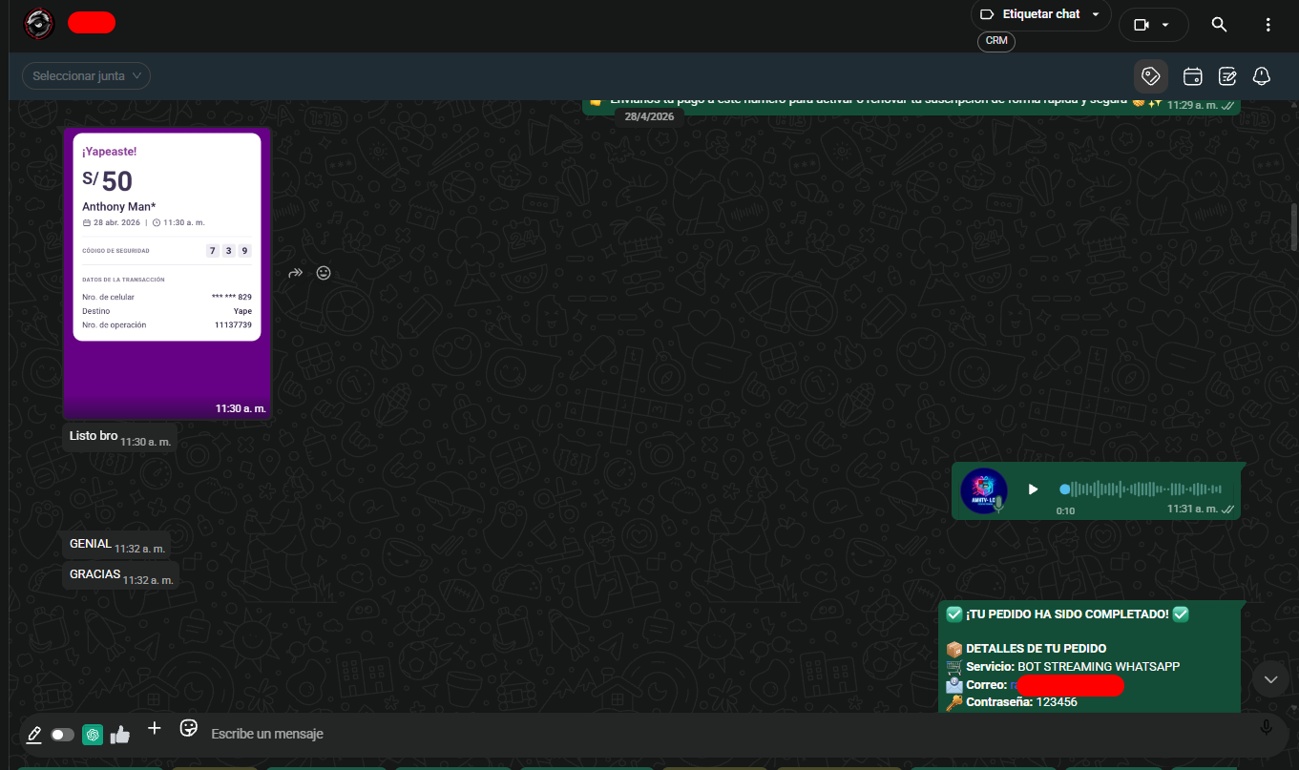Click the 'TU PEDIDO HA SIDO COMPLETADO' heading
This screenshot has width=1299, height=770.
[x=1067, y=614]
